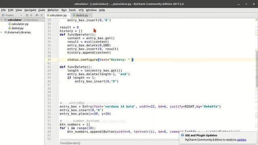The width and height of the screenshot is (258, 145).
Task: Open the View menu
Action: 19,10
